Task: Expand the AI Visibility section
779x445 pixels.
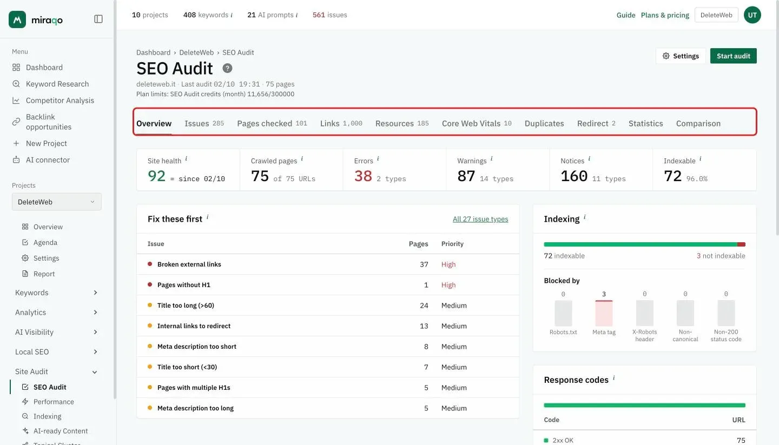Action: (57, 332)
